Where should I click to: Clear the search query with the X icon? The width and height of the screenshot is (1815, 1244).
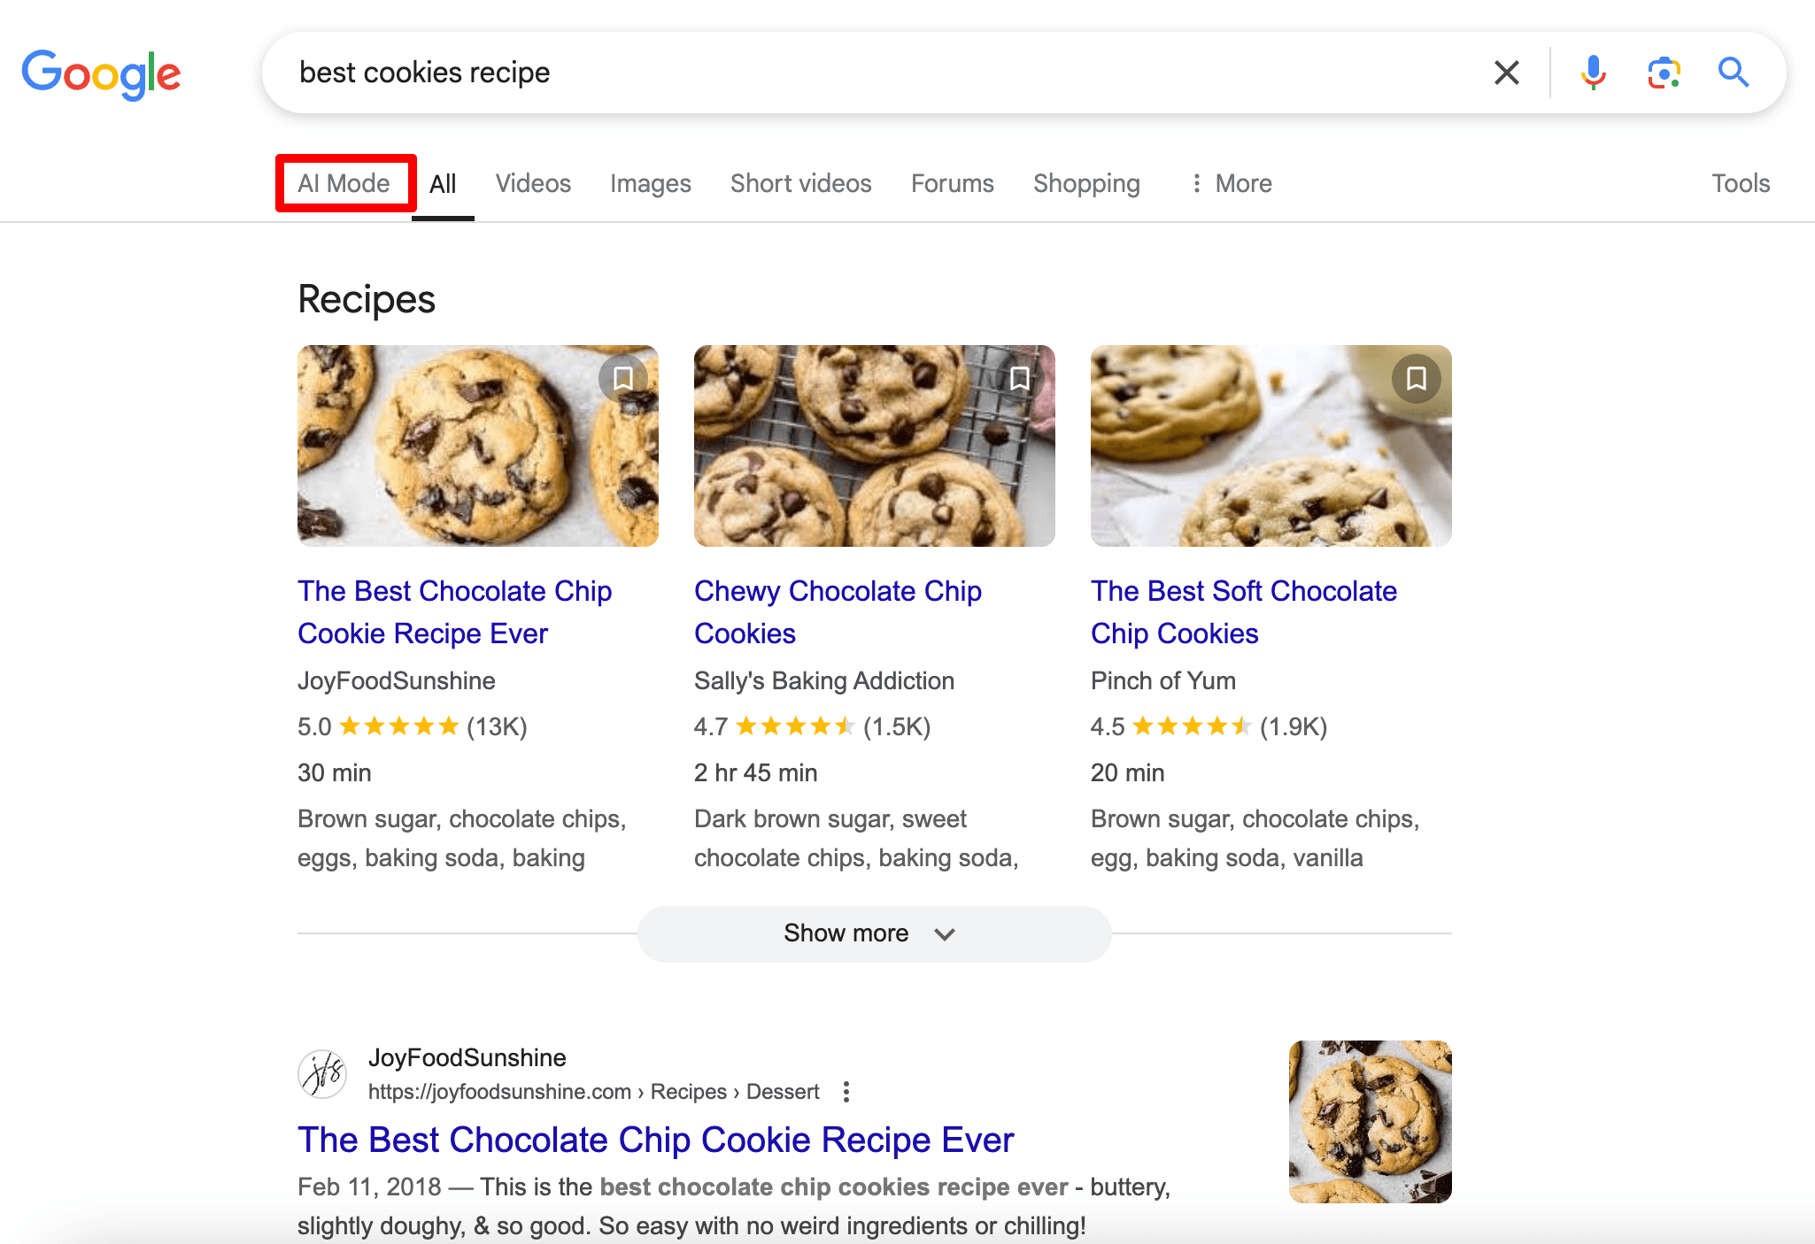pos(1506,73)
